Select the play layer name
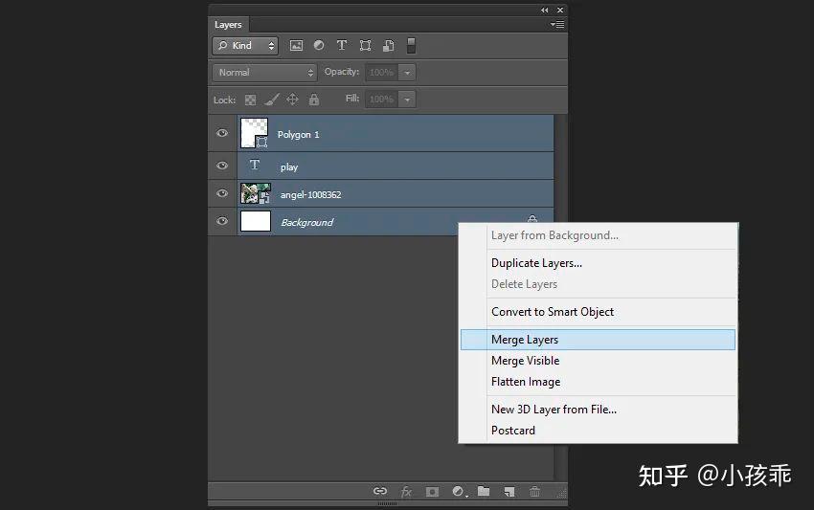This screenshot has height=510, width=814. point(288,167)
